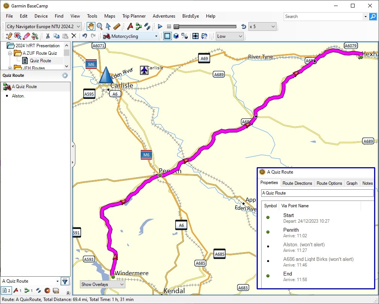Screen dimensions: 379x304
Task: Open the Low map detail dropdown
Action: click(229, 36)
